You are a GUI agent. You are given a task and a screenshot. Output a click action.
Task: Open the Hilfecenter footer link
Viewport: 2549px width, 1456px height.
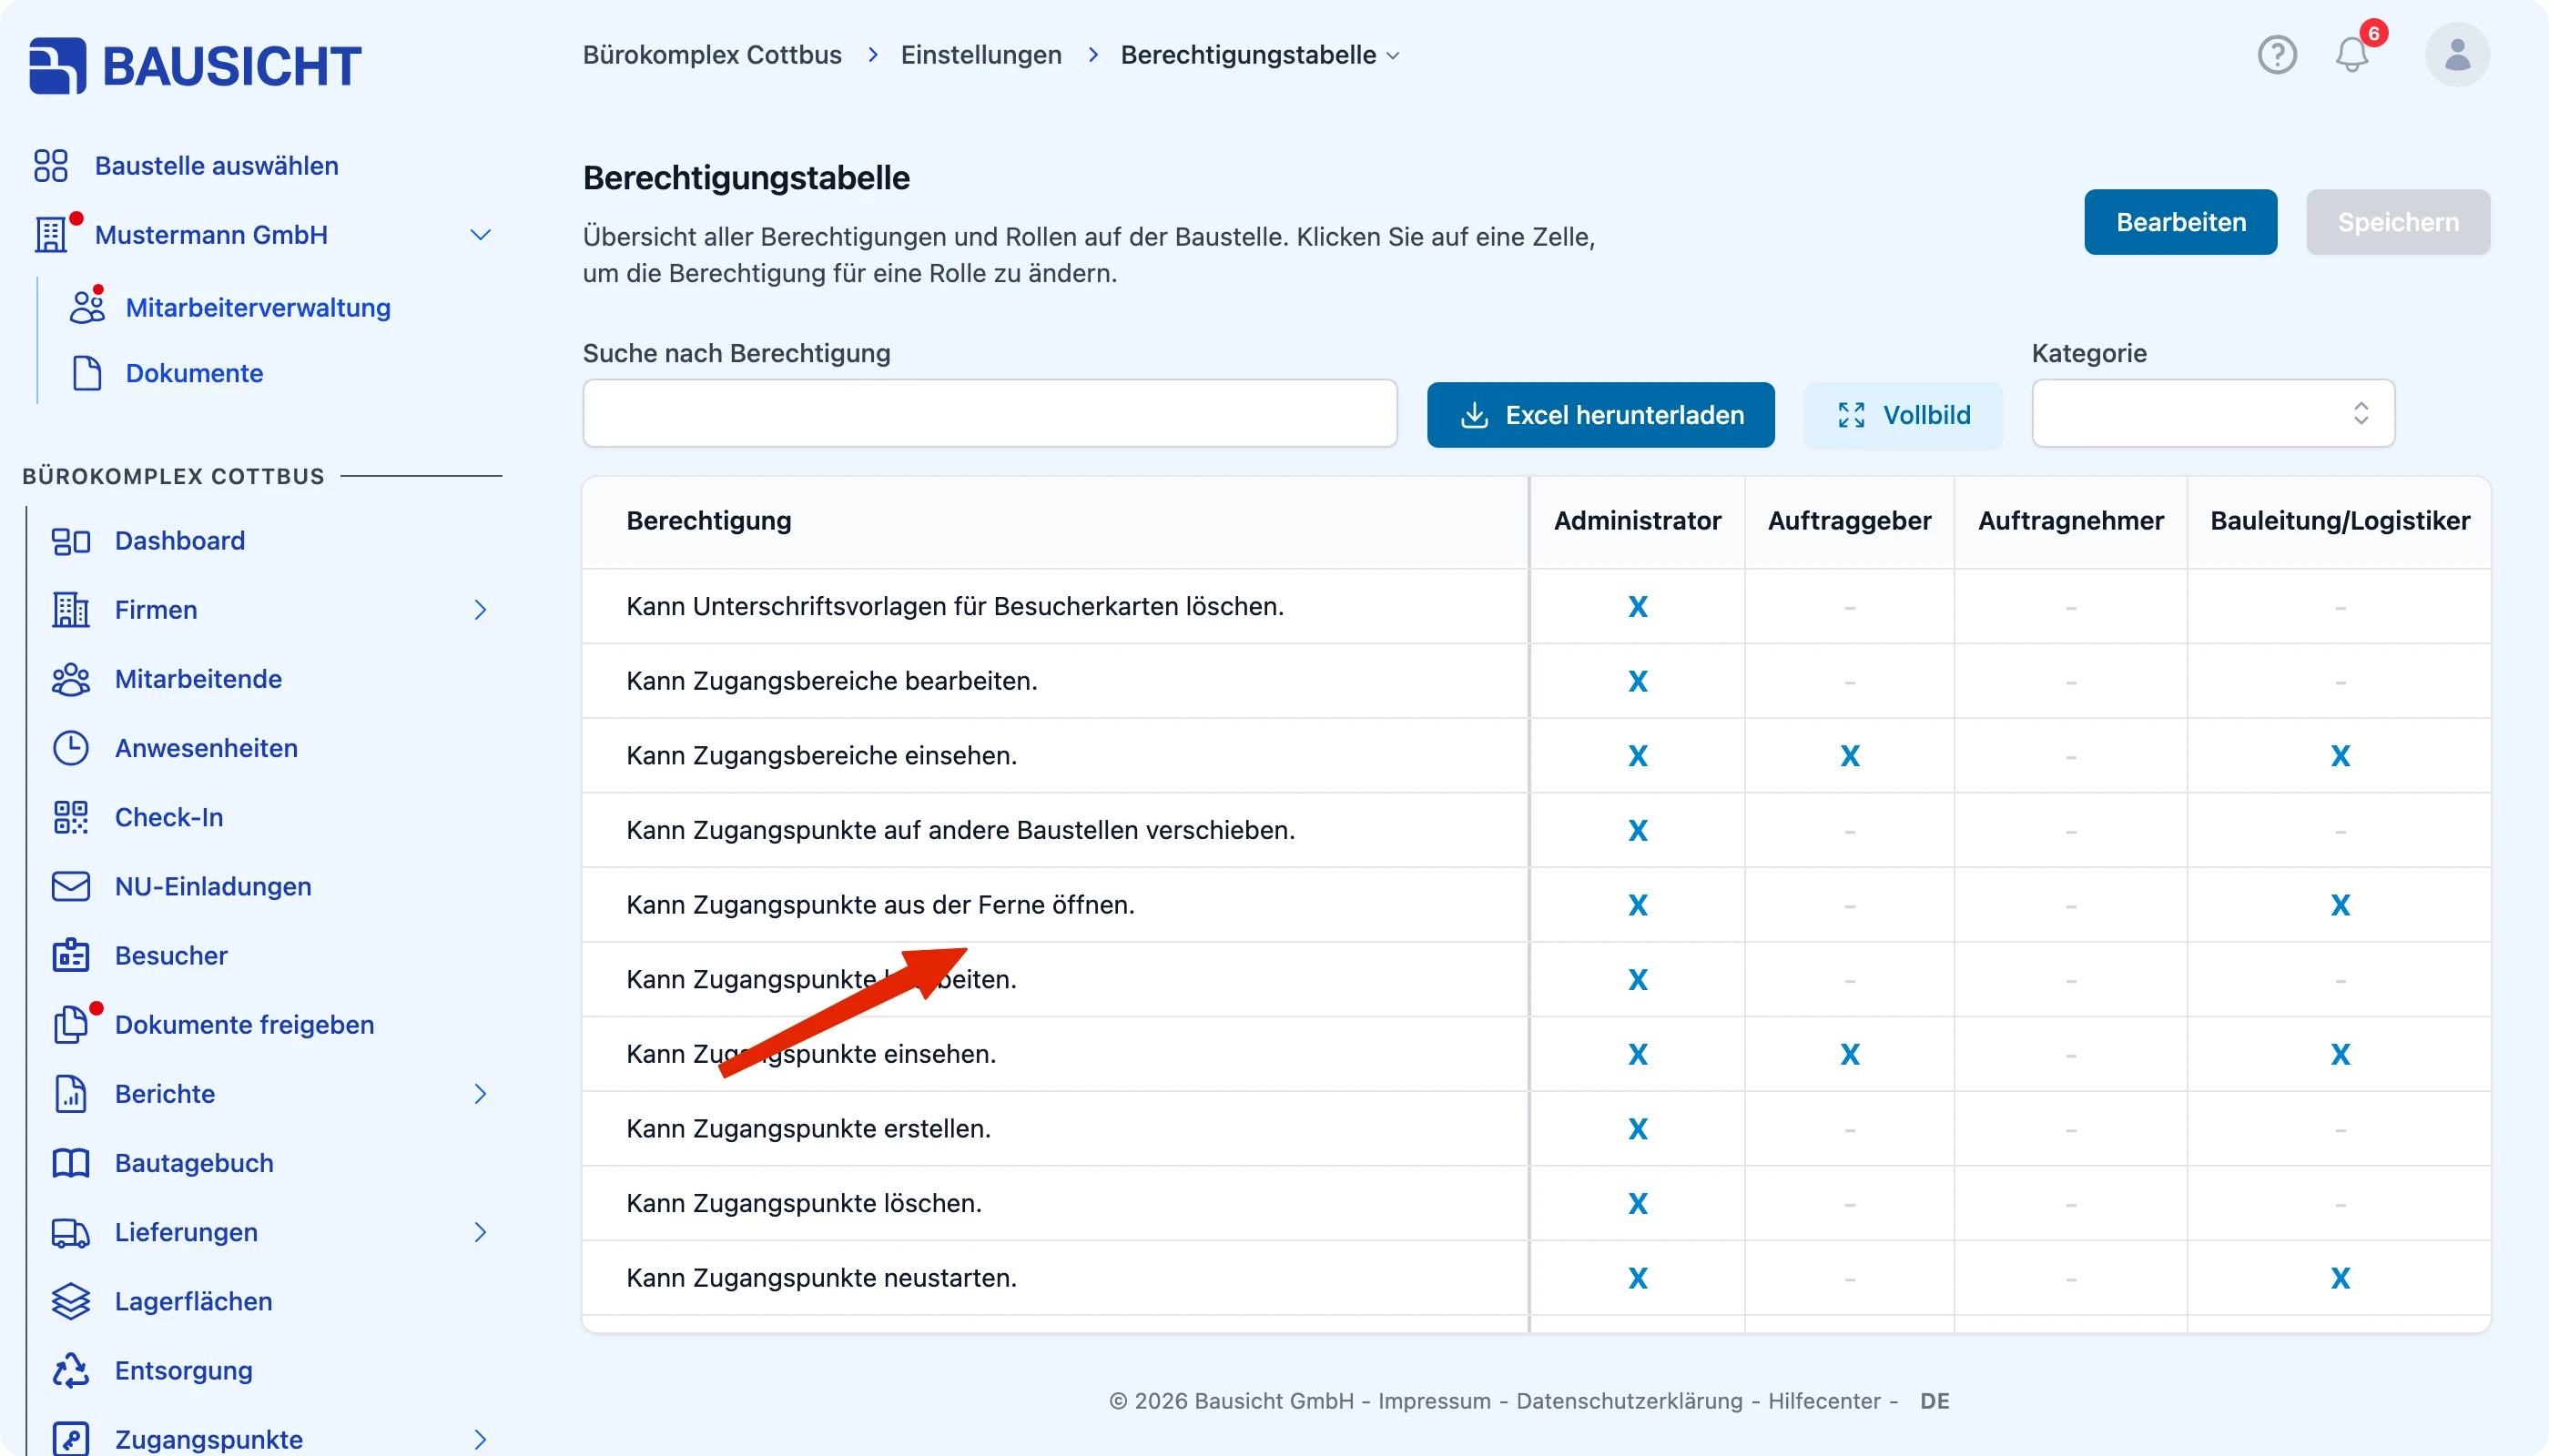click(1823, 1401)
